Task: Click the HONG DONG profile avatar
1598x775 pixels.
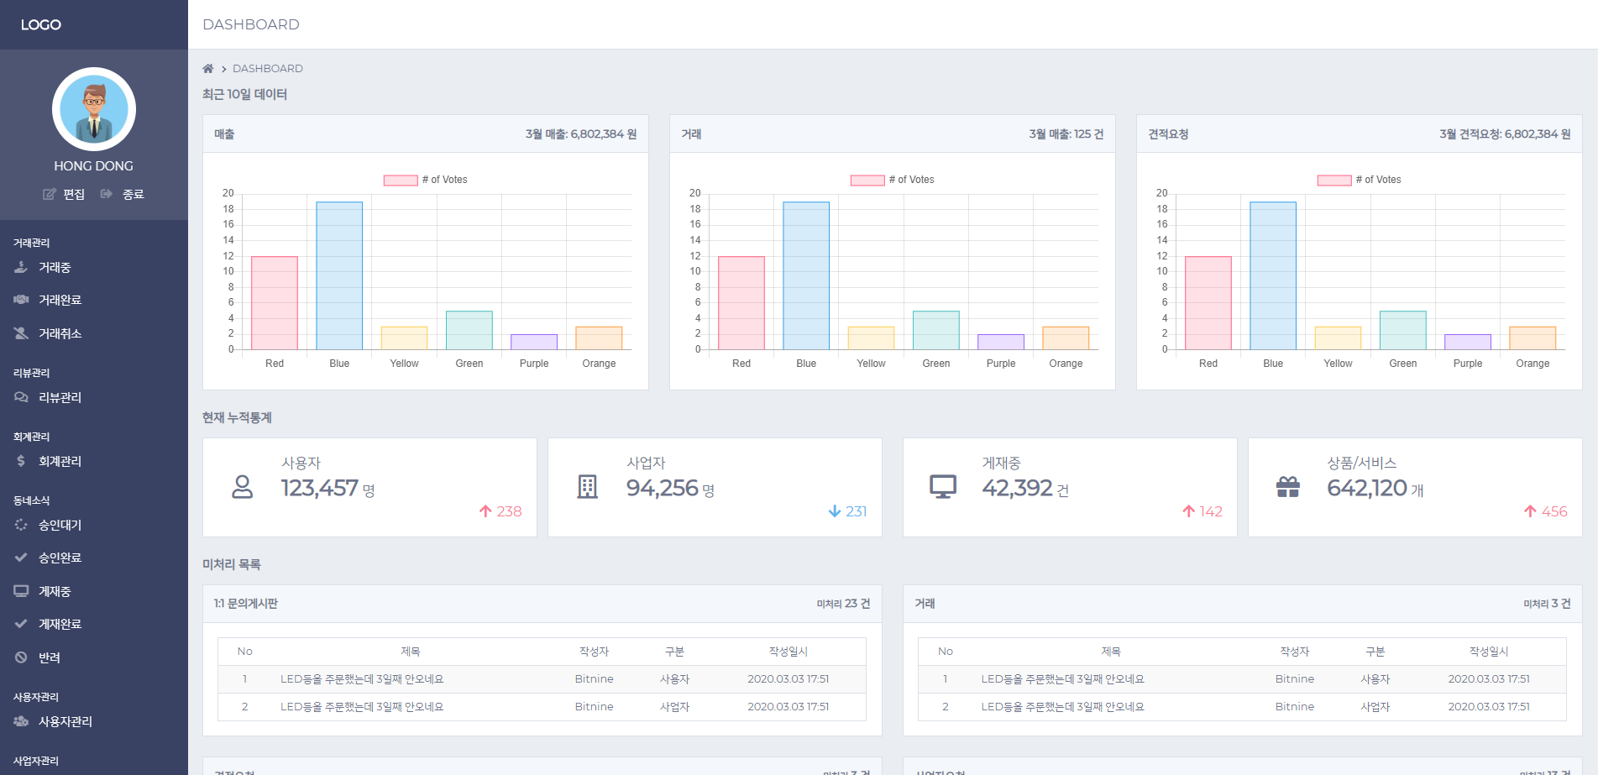Action: pyautogui.click(x=94, y=109)
